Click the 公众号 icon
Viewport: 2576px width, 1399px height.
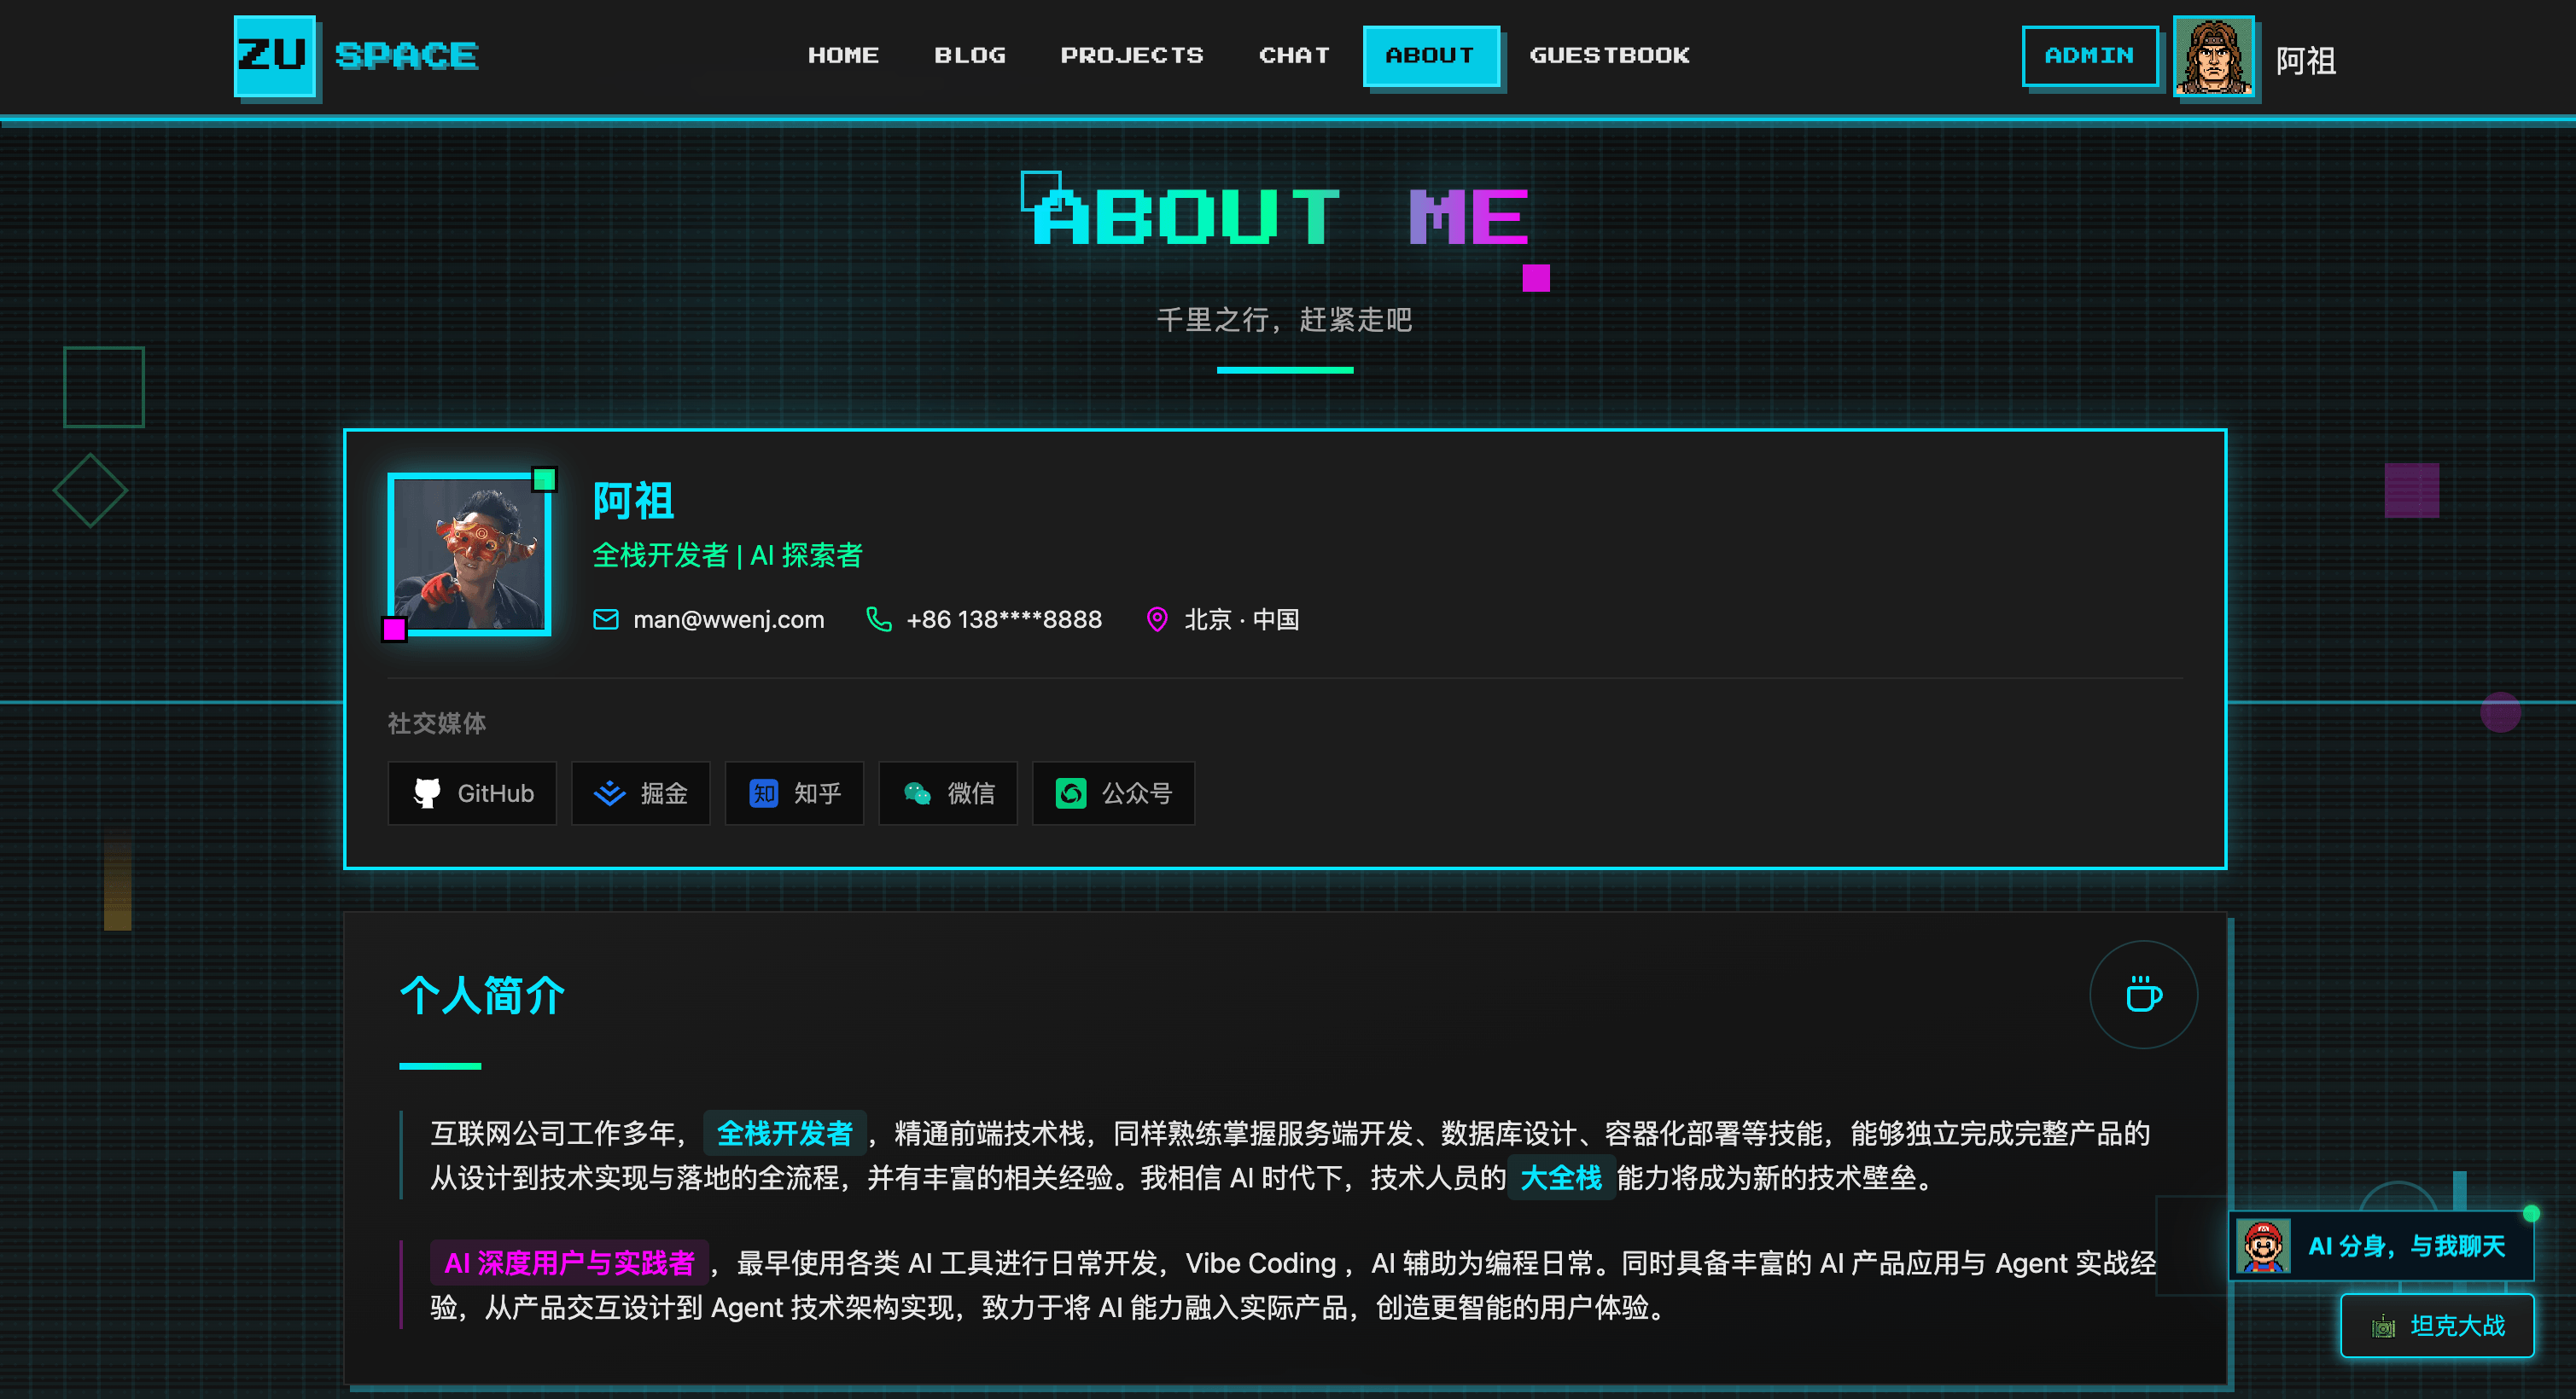tap(1071, 792)
